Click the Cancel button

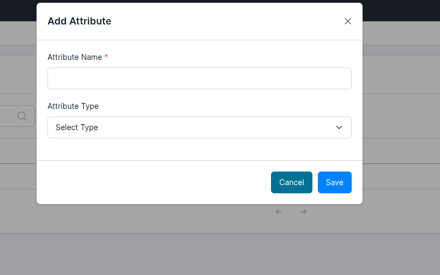pos(292,182)
